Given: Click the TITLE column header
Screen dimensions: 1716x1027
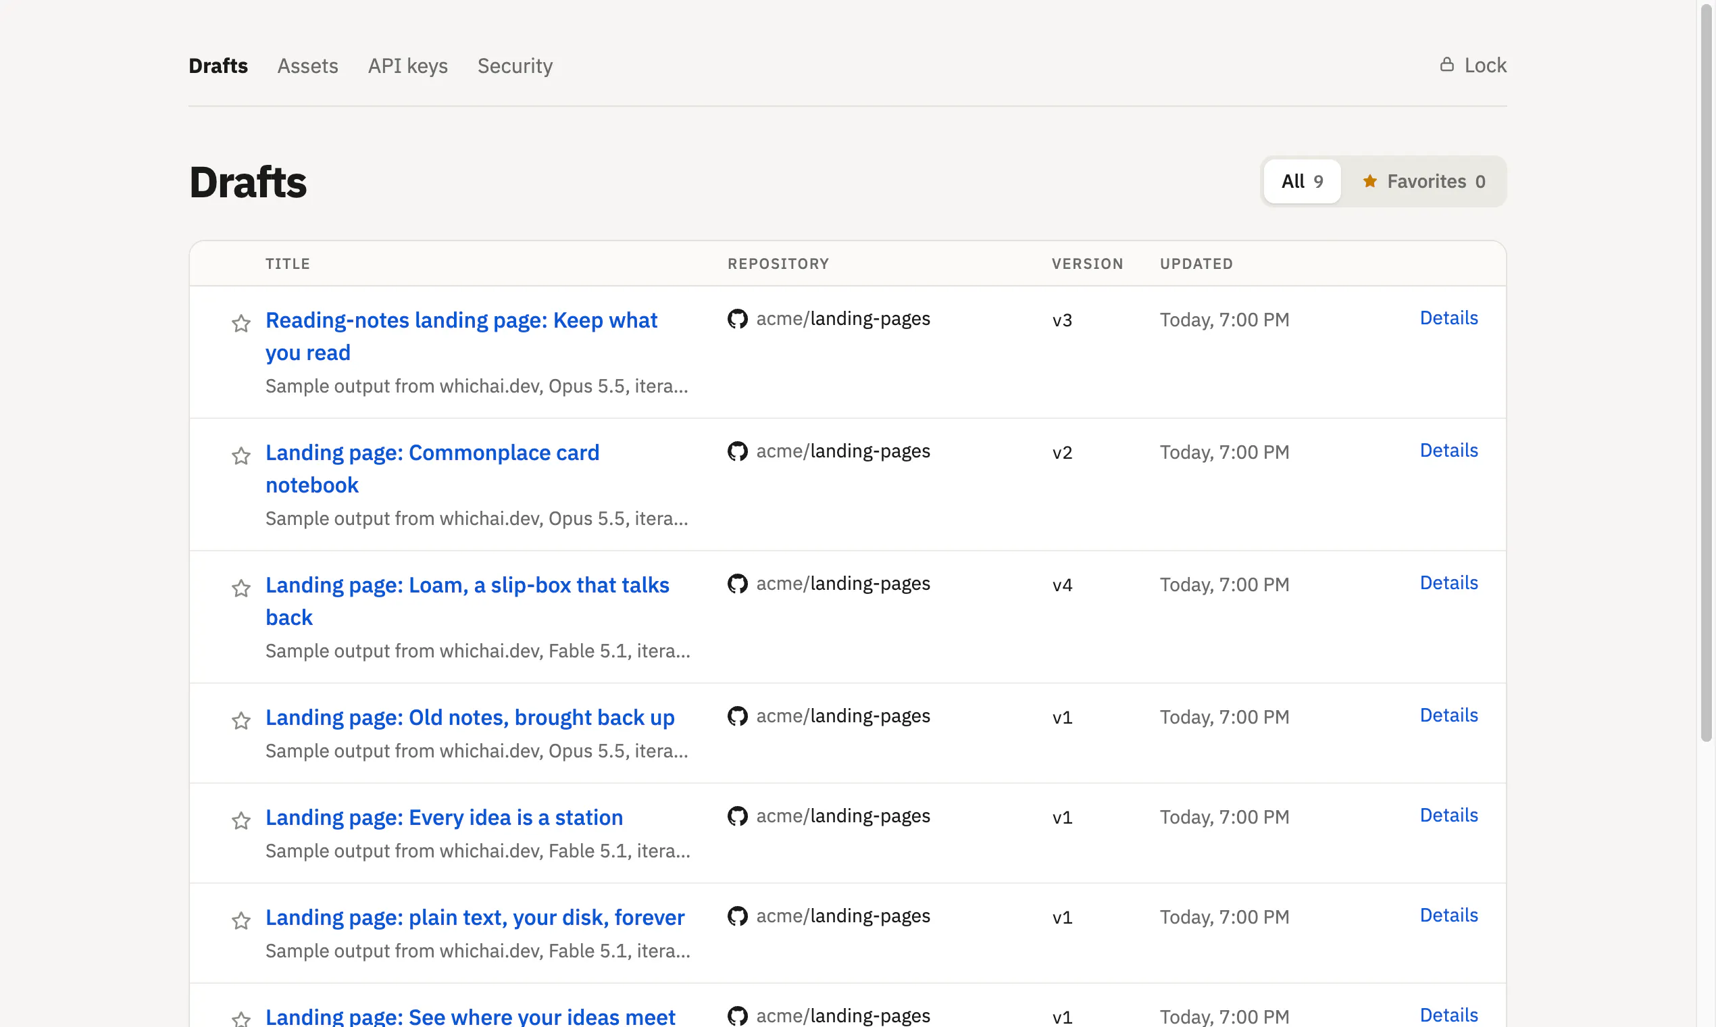Looking at the screenshot, I should coord(288,264).
